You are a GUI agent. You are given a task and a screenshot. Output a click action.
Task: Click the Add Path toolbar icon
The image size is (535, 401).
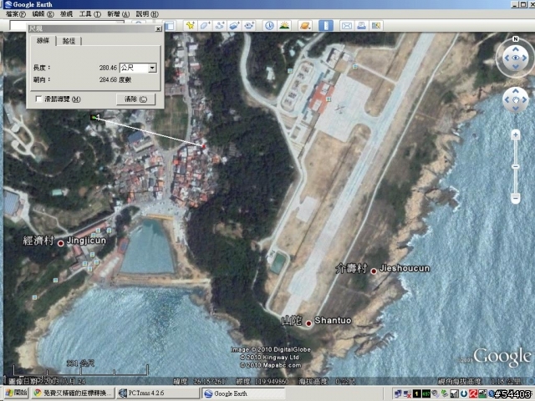click(x=219, y=26)
